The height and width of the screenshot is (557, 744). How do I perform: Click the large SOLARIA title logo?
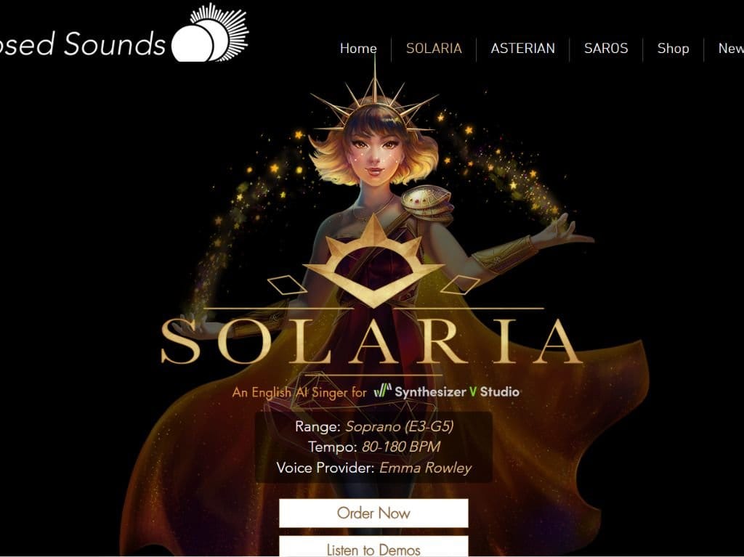[371, 341]
